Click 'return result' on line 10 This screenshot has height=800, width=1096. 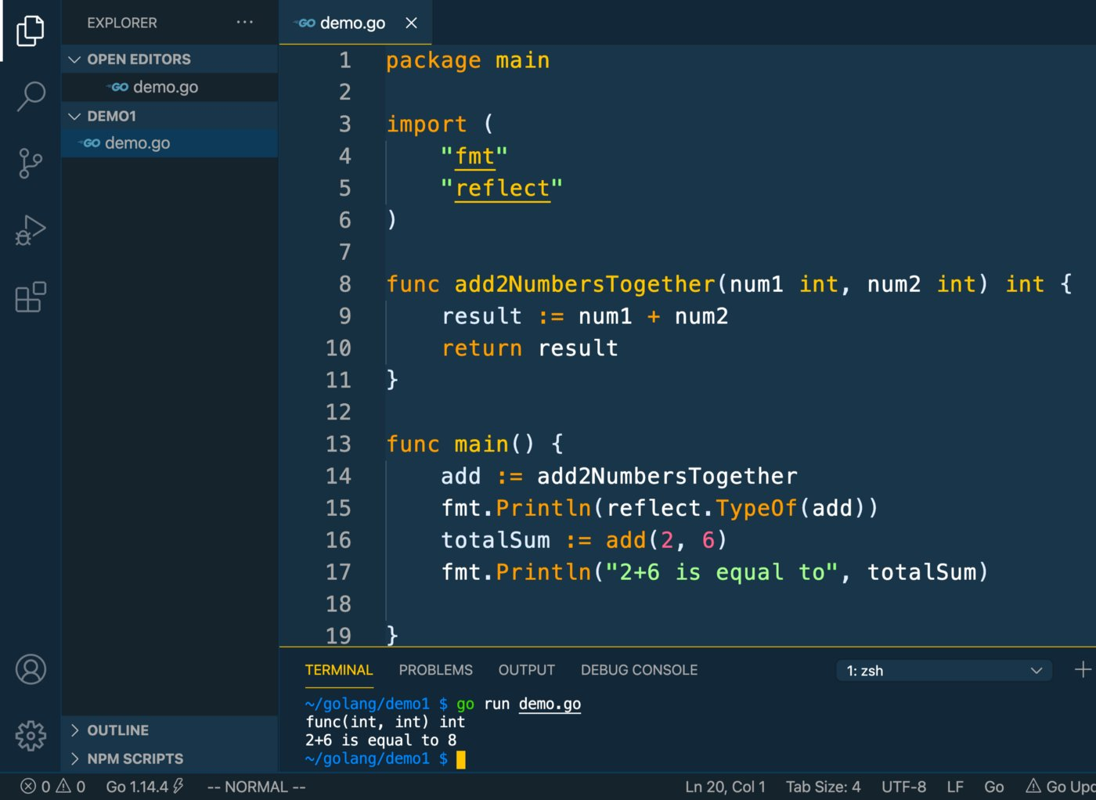530,348
